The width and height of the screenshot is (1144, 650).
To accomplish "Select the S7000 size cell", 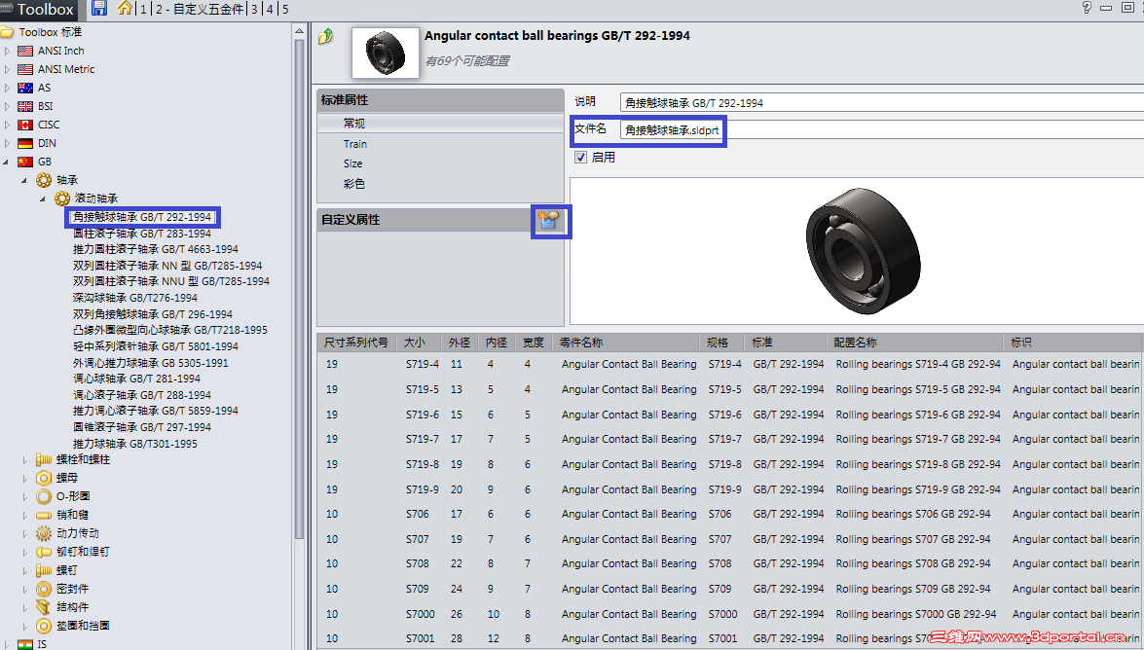I will [x=421, y=614].
